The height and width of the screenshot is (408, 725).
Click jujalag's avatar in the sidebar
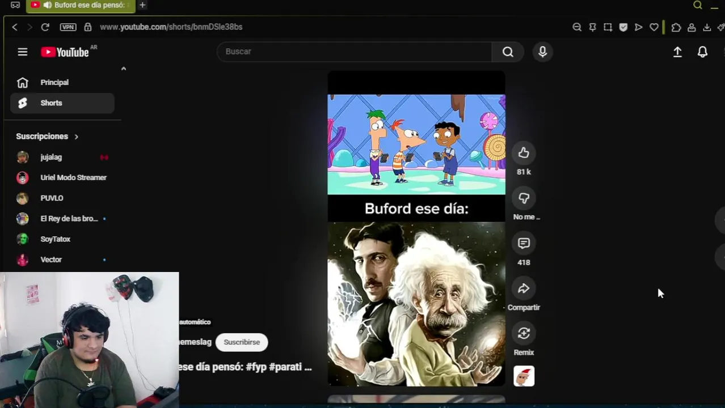23,157
